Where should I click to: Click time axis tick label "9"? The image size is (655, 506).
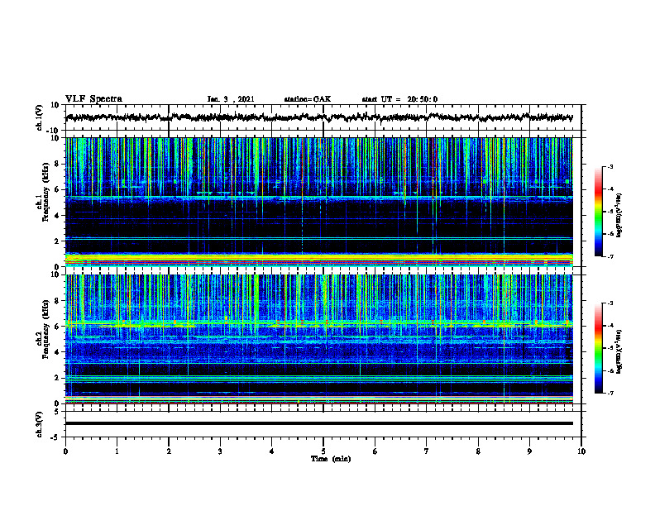(x=529, y=451)
